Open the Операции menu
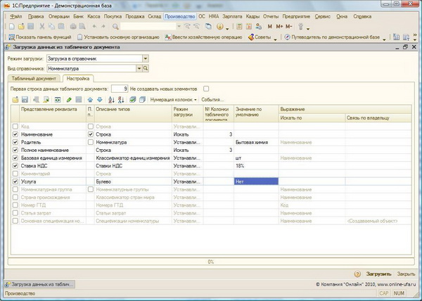This screenshot has height=301, width=422. coord(59,16)
